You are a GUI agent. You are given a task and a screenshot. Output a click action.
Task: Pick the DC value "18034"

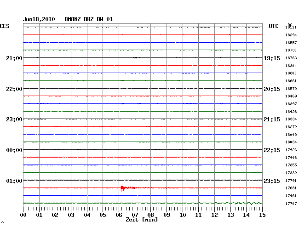291,142
